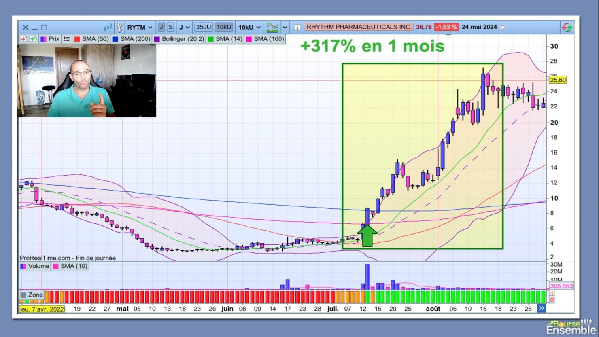This screenshot has height=337, width=599.
Task: Toggle the J timeframe button
Action: coord(161,27)
